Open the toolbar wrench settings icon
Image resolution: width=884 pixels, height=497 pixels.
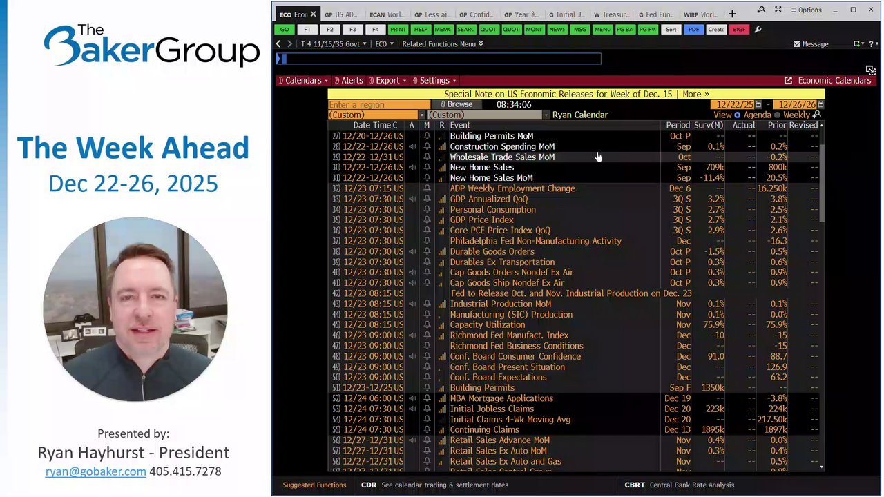[758, 30]
